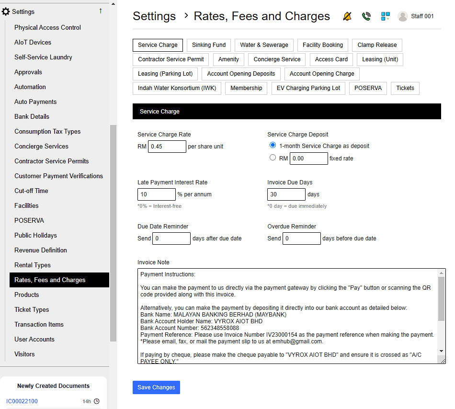Switch to EV Charging Parking Lot tab
This screenshot has height=409, width=455.
[x=308, y=88]
